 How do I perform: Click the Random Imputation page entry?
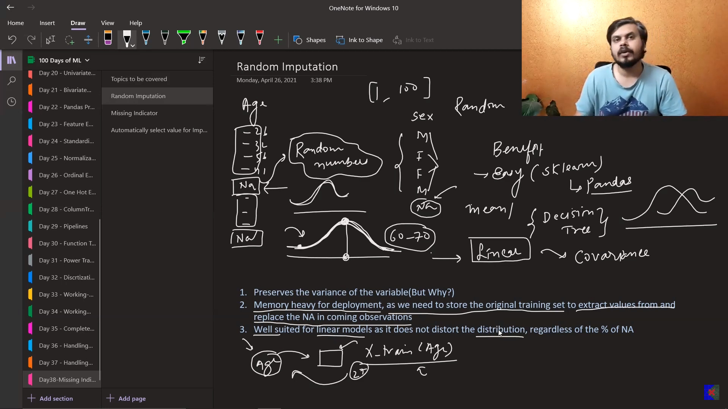(x=138, y=95)
